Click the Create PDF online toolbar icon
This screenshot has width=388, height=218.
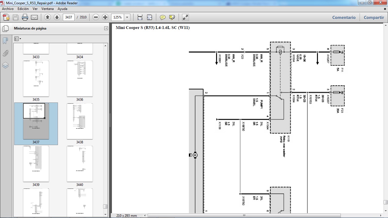point(6,17)
